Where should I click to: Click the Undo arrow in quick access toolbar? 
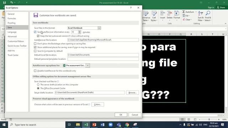coord(12,2)
